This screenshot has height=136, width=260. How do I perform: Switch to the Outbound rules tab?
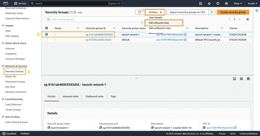pyautogui.click(x=94, y=96)
